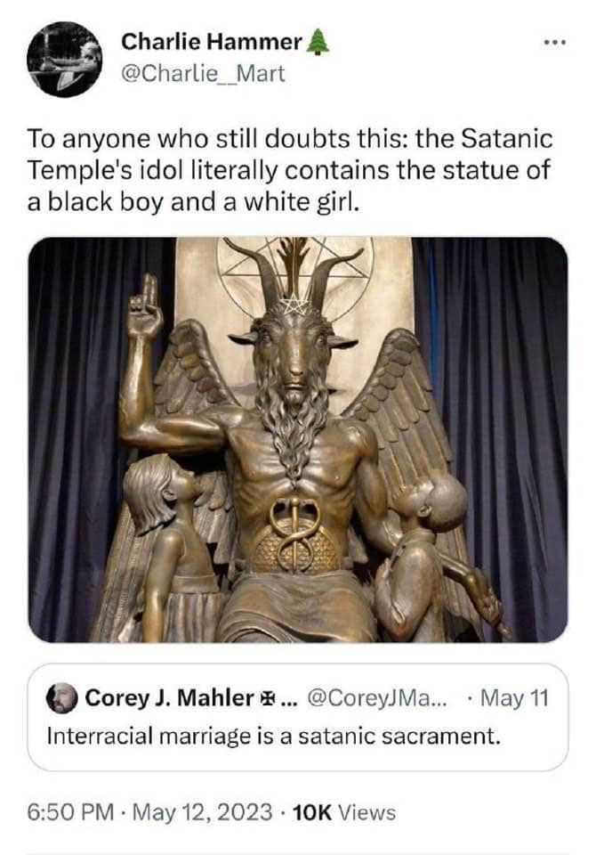596x855 pixels.
Task: Click the goat head in the statue photo
Action: point(294,338)
